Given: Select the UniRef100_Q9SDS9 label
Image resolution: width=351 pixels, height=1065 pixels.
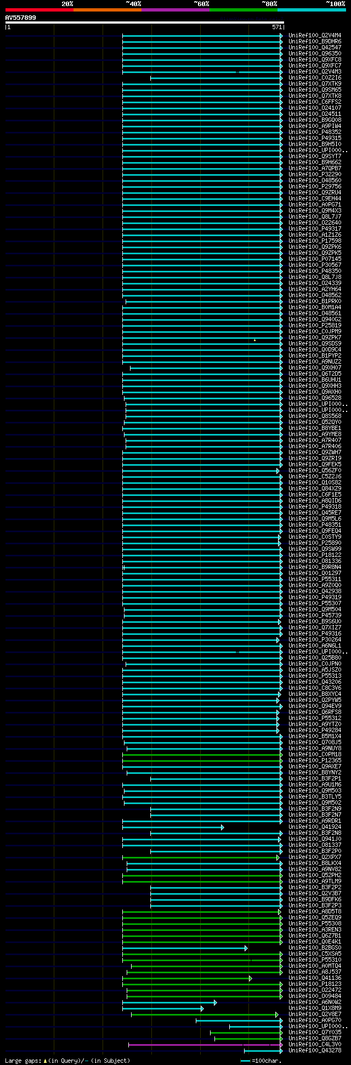Looking at the screenshot, I should (x=315, y=343).
